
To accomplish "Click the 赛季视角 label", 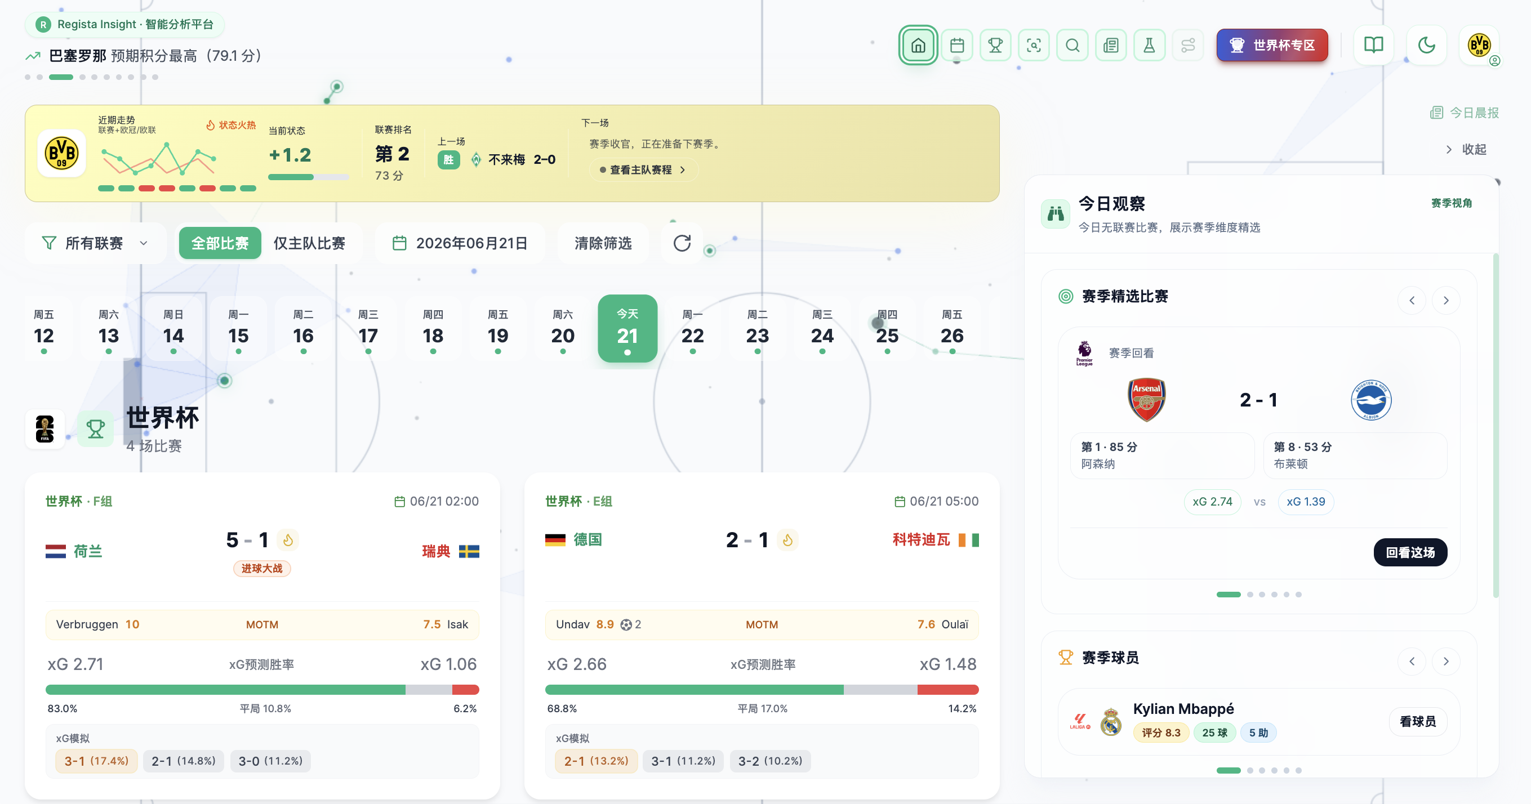I will click(1452, 203).
